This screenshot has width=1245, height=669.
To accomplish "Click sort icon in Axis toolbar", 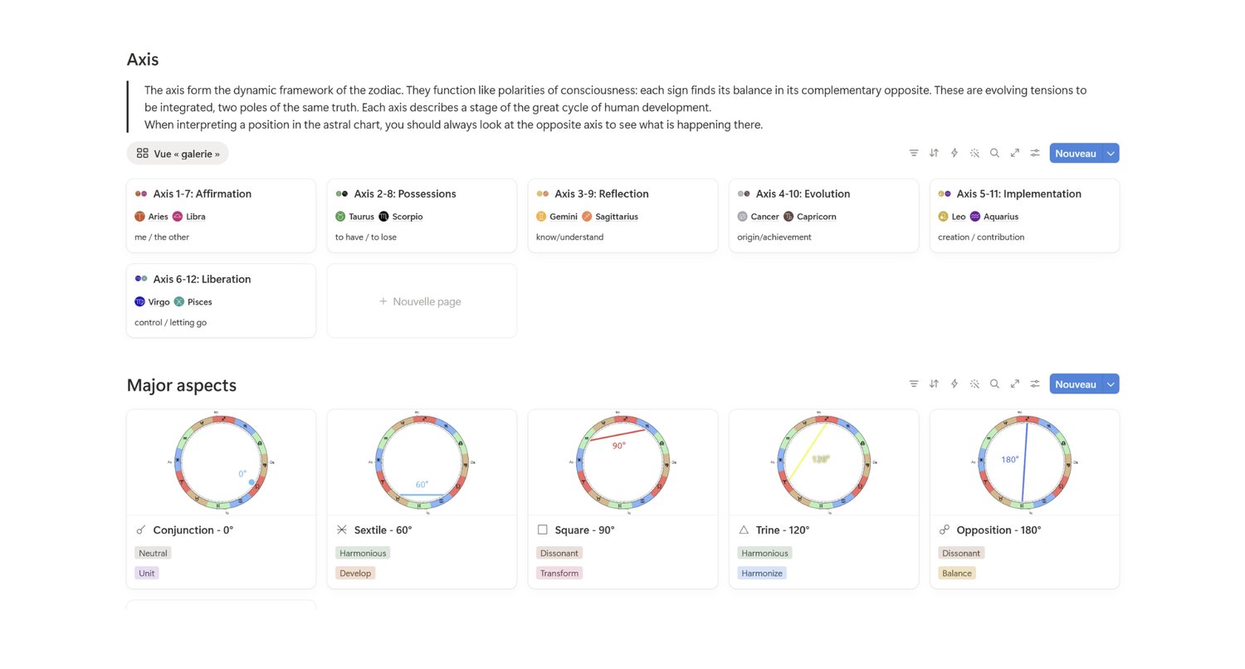I will [934, 153].
